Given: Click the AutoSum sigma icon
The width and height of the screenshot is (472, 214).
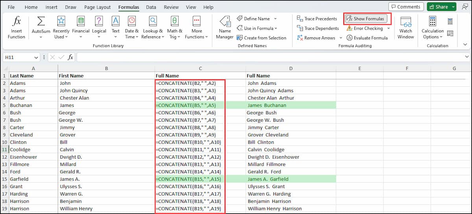Looking at the screenshot, I should click(x=41, y=21).
